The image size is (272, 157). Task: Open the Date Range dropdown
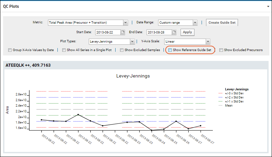pyautogui.click(x=195, y=23)
